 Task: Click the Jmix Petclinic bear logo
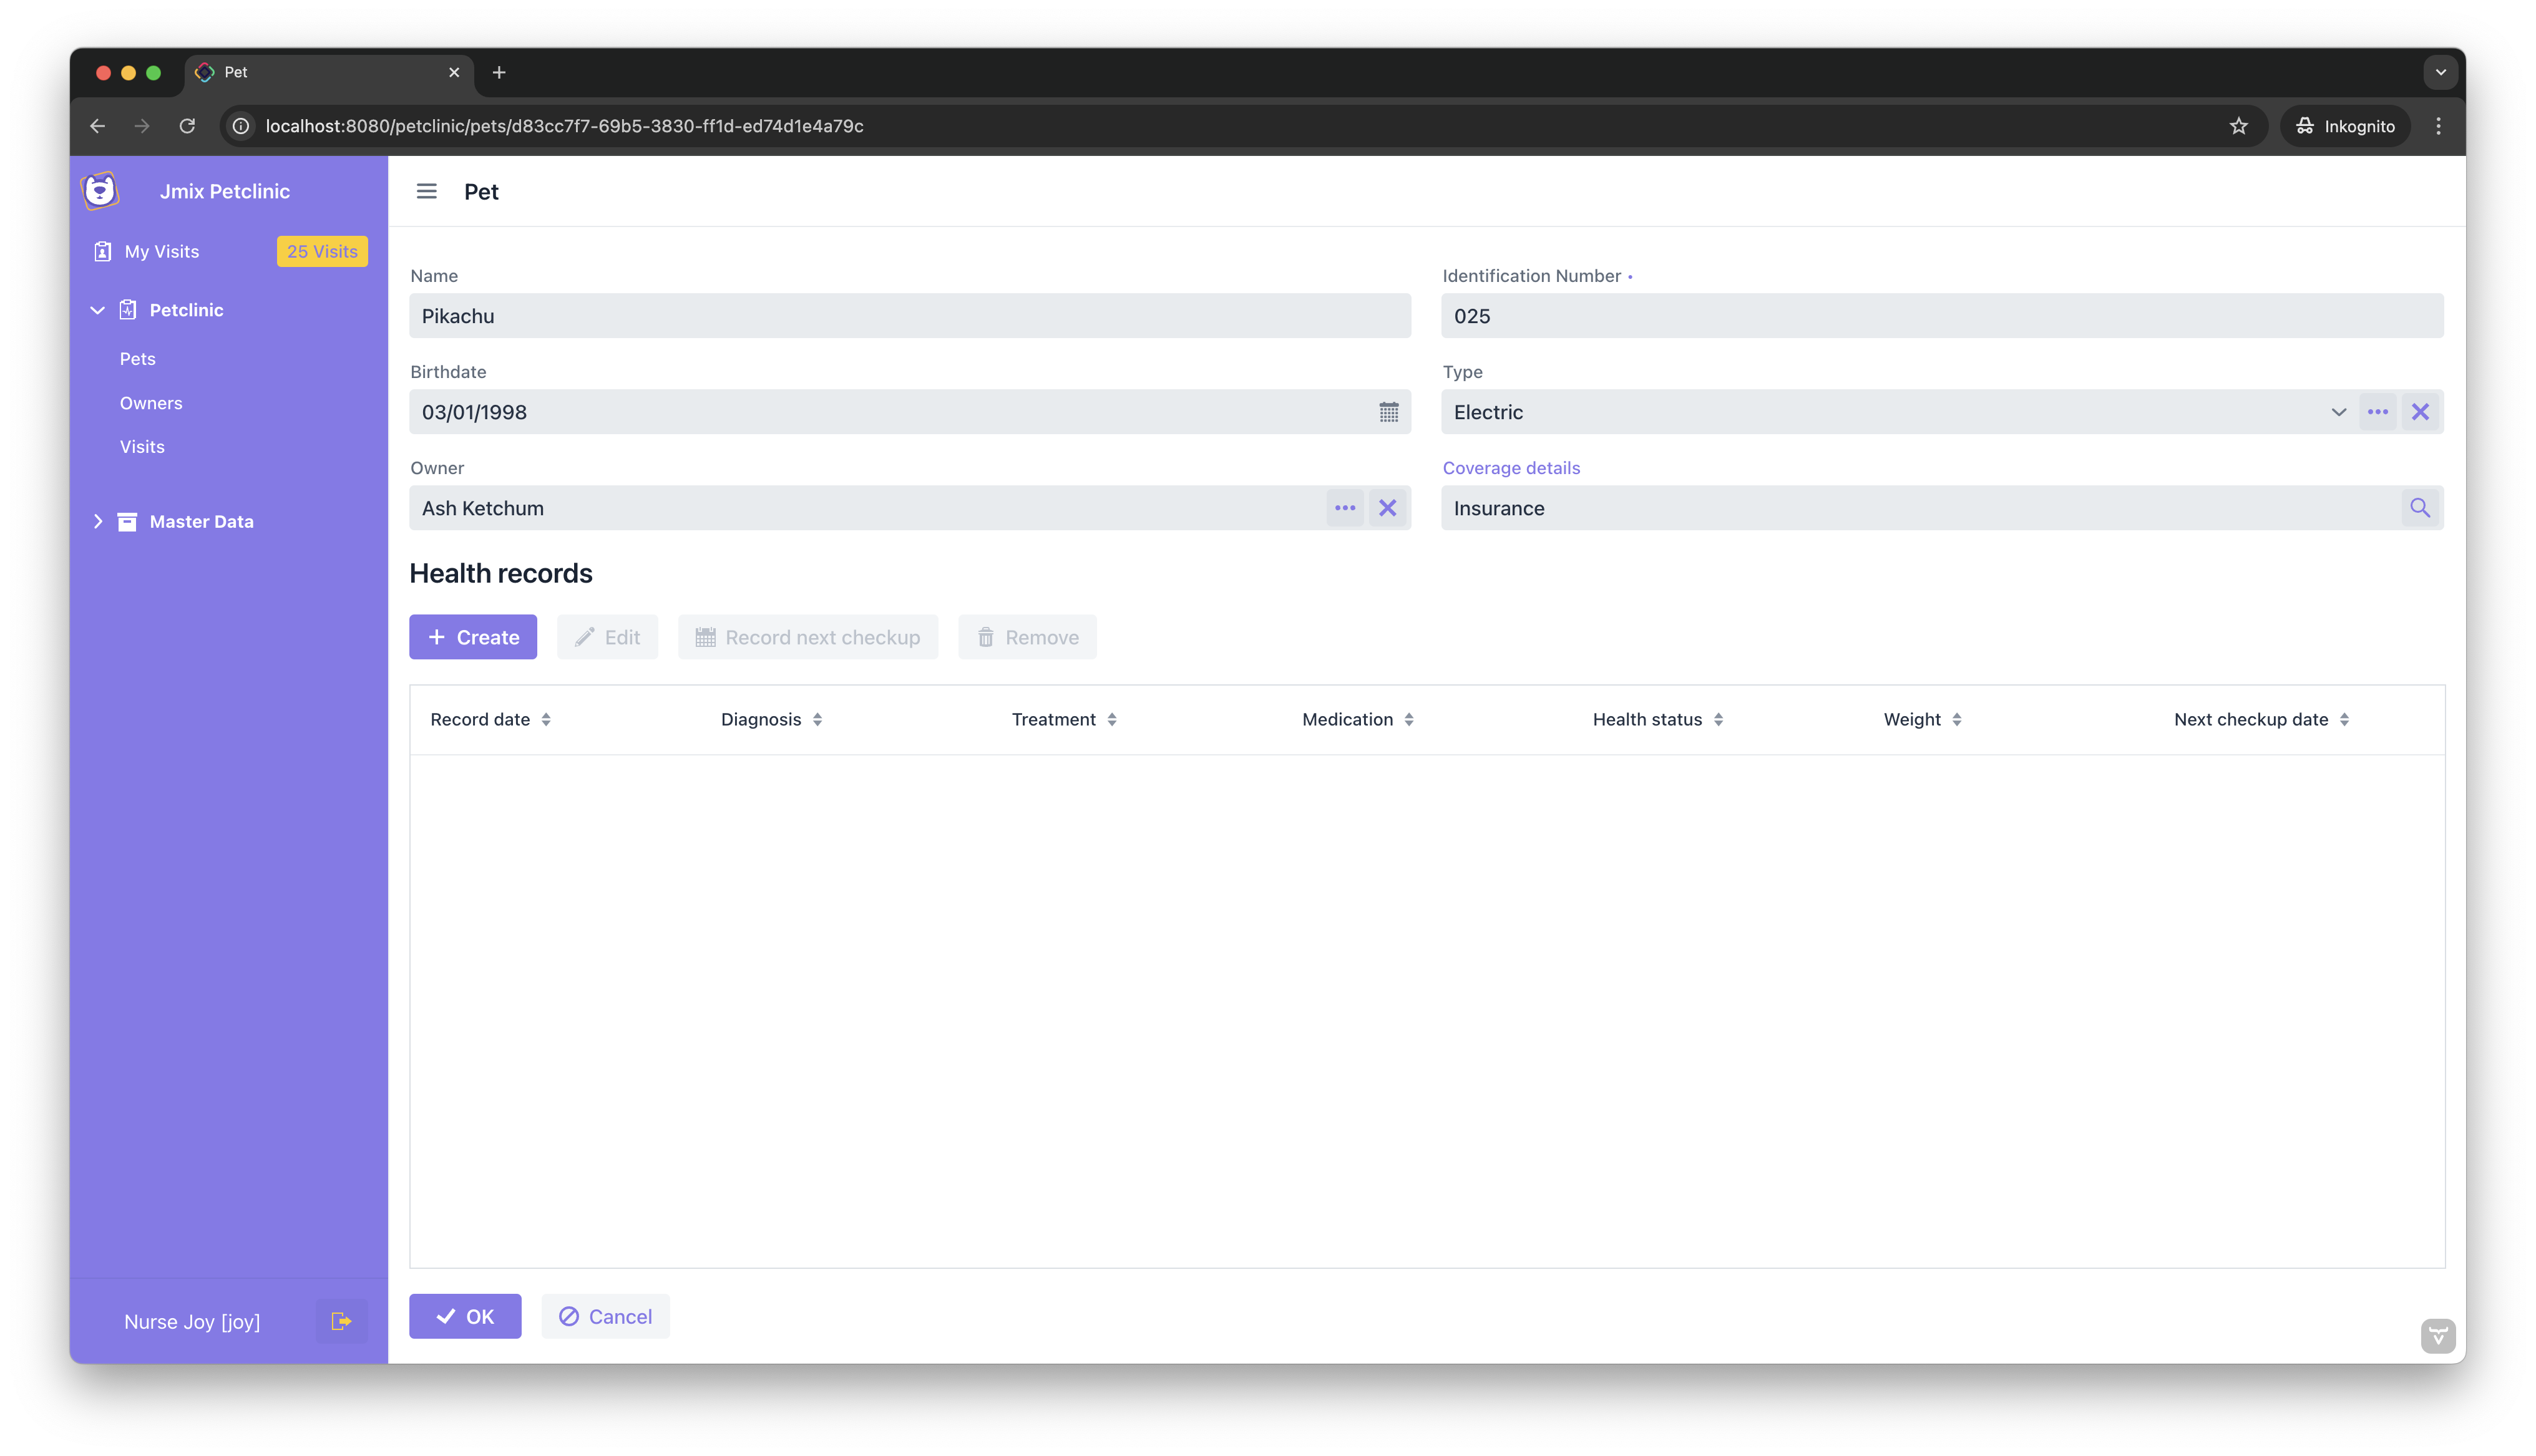pyautogui.click(x=100, y=190)
